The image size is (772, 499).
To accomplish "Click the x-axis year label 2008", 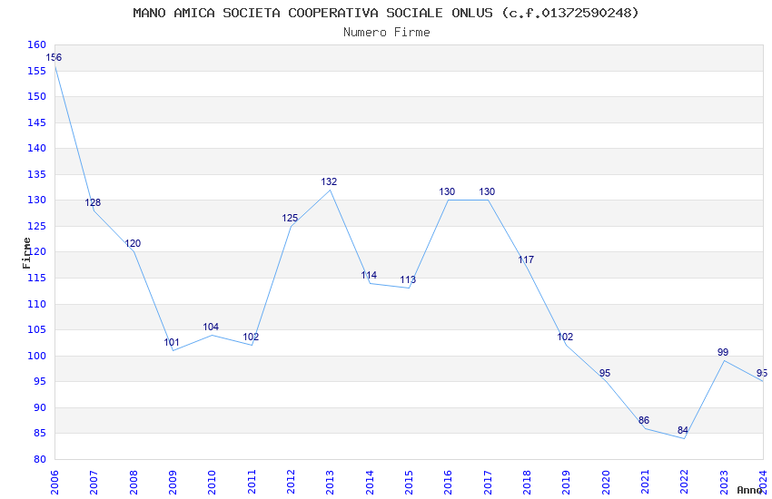I will [x=133, y=482].
